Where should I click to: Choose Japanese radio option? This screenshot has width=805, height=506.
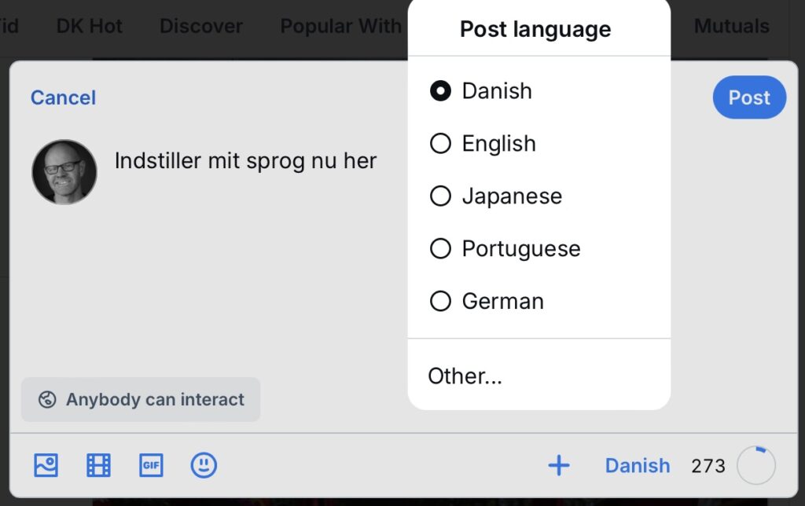pyautogui.click(x=440, y=196)
